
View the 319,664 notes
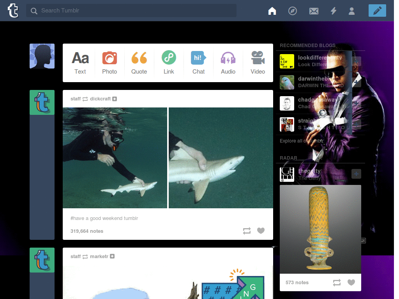pyautogui.click(x=87, y=231)
